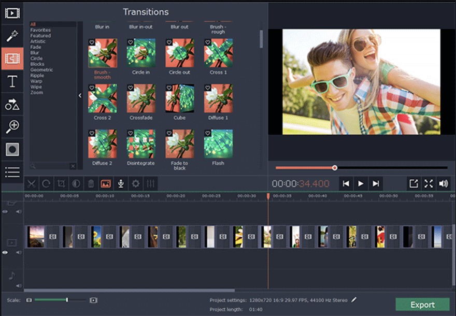Image resolution: width=456 pixels, height=316 pixels.
Task: Click the preview volume speaker icon
Action: 444,184
